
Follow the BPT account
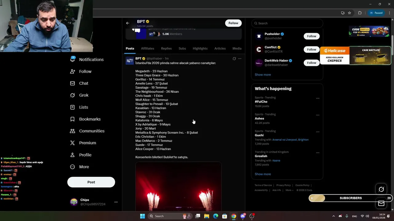point(233,23)
